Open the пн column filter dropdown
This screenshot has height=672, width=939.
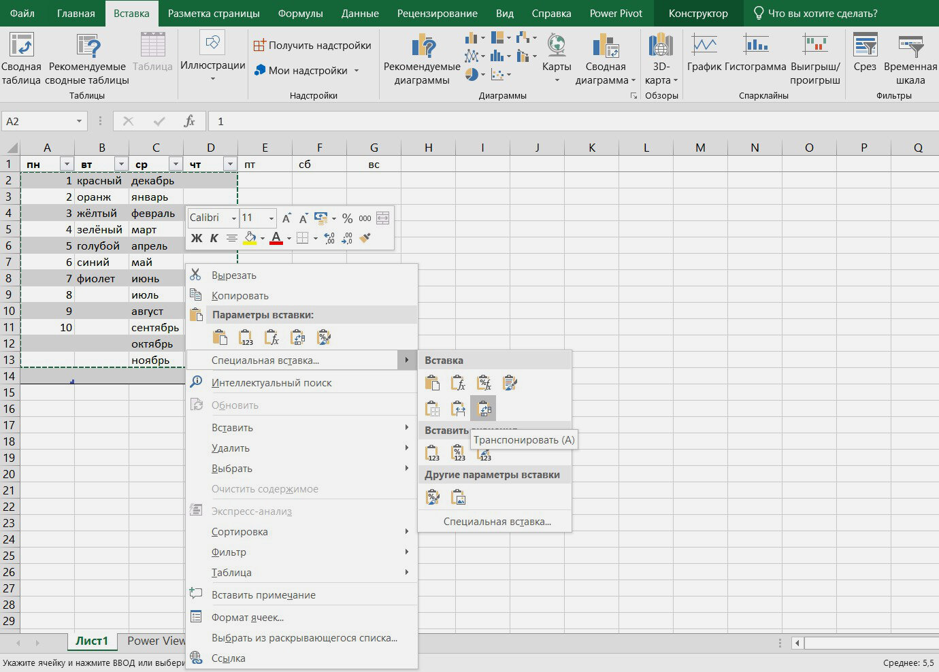[67, 164]
